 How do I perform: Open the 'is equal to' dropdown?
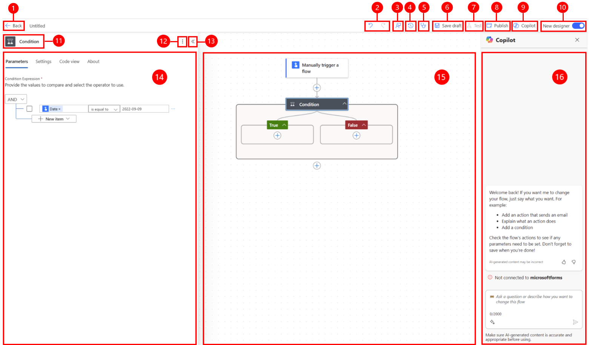(x=104, y=109)
